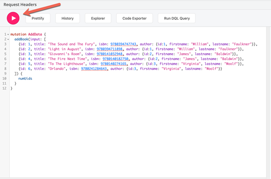This screenshot has width=271, height=179.
Task: Click the "Woolf" lastname on line 8
Action: coord(212,69)
